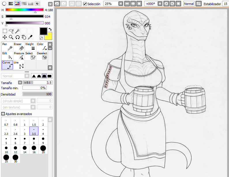This screenshot has width=229, height=177.
Task: Click the Normal view button
Action: tap(189, 4)
